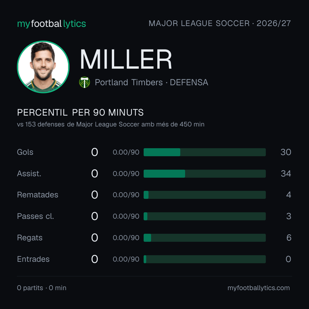309x309 pixels.
Task: Click the Assist. percentile bar
Action: pyautogui.click(x=205, y=174)
